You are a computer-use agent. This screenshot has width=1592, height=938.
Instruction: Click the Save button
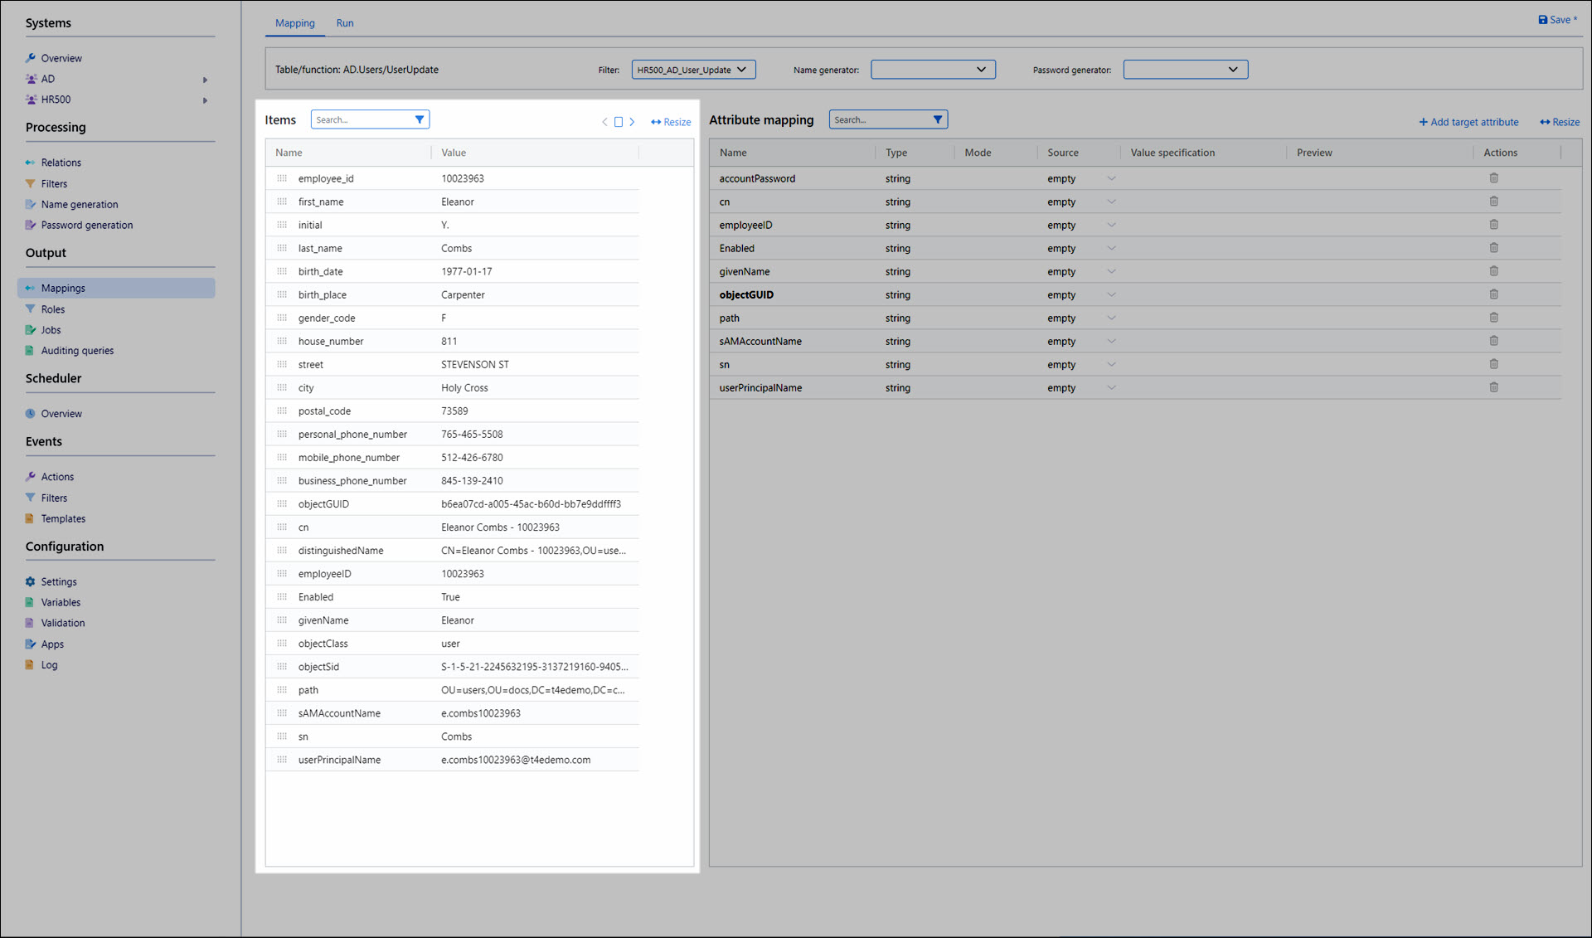pos(1556,20)
